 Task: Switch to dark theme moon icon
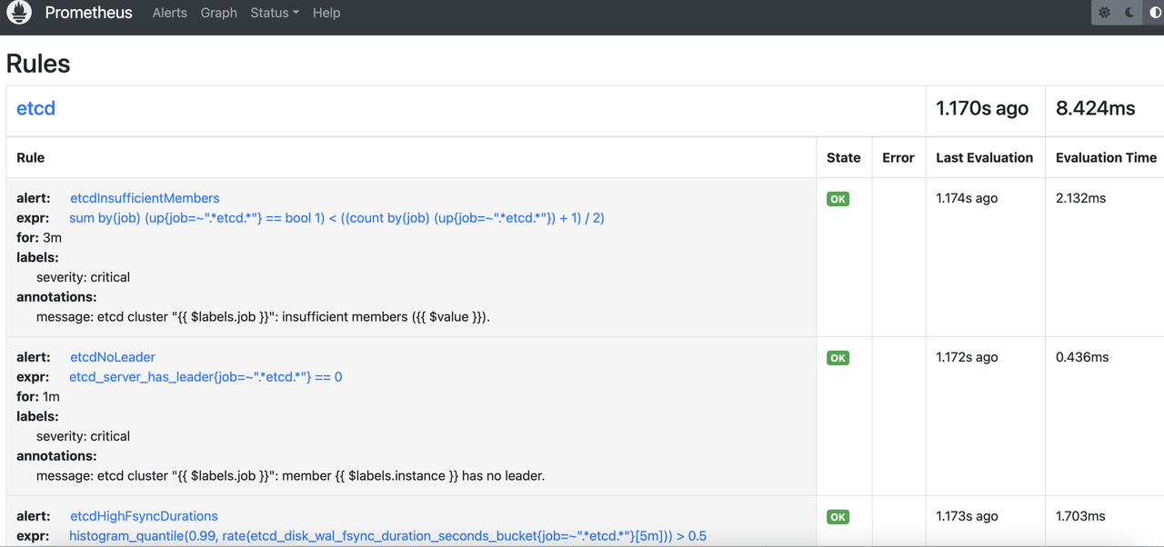pos(1129,13)
